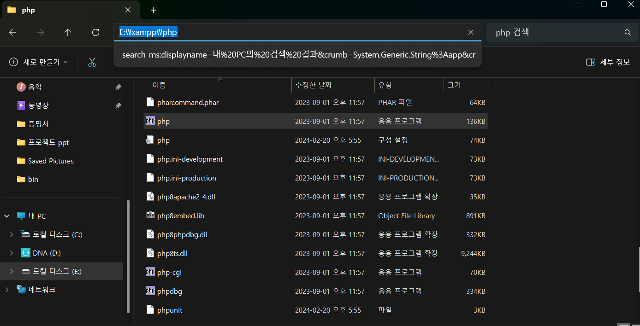Viewport: 640px width, 326px height.
Task: Click the 2024-02-20 date of phpunit
Action: (x=328, y=310)
